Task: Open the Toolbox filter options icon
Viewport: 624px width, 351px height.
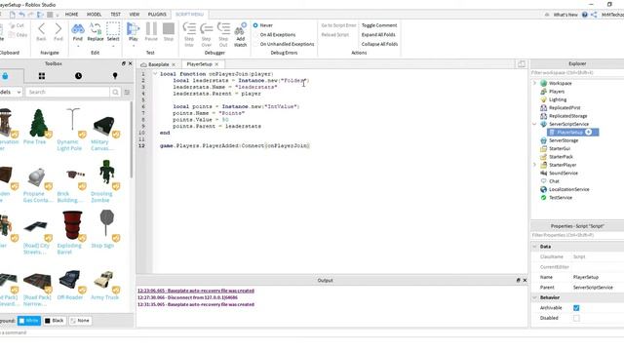Action: click(x=127, y=92)
